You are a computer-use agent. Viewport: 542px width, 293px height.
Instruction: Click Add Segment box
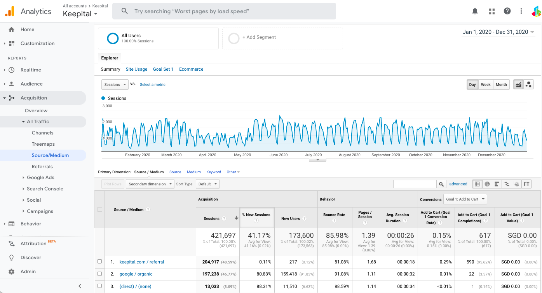[282, 38]
